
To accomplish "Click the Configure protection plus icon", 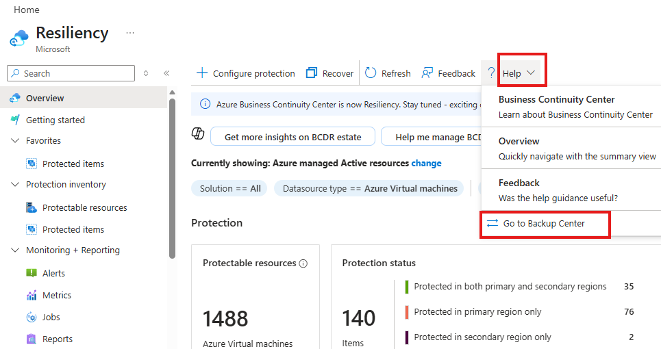I will 202,73.
